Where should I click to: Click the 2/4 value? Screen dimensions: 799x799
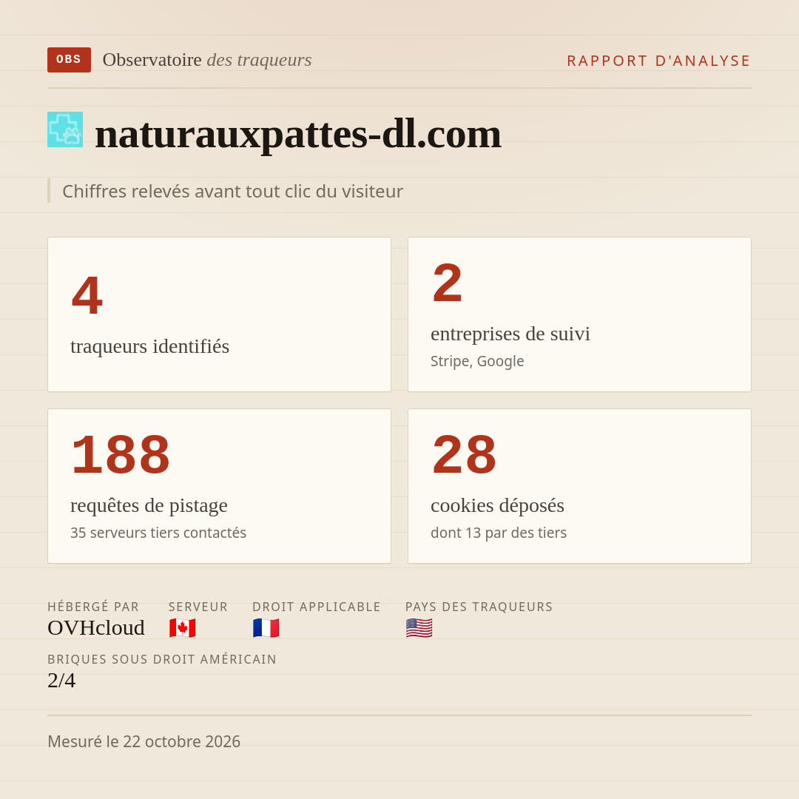pyautogui.click(x=61, y=681)
